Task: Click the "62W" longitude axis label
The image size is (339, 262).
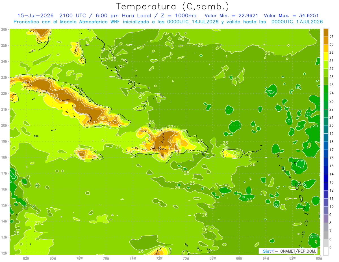Action: click(x=292, y=258)
